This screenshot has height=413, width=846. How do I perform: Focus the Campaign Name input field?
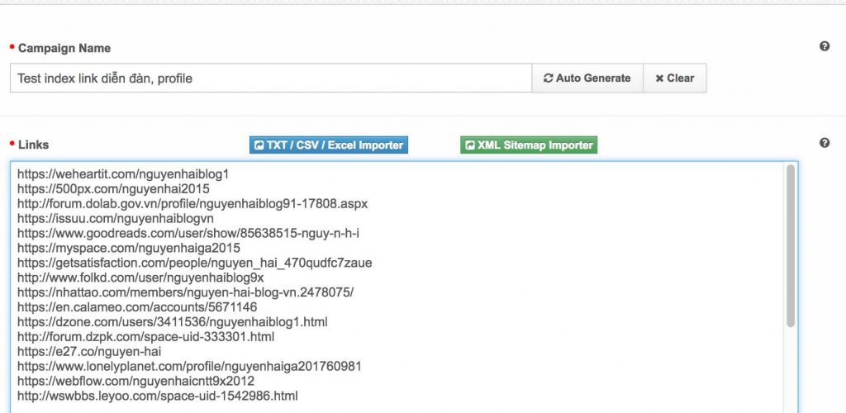coord(271,78)
